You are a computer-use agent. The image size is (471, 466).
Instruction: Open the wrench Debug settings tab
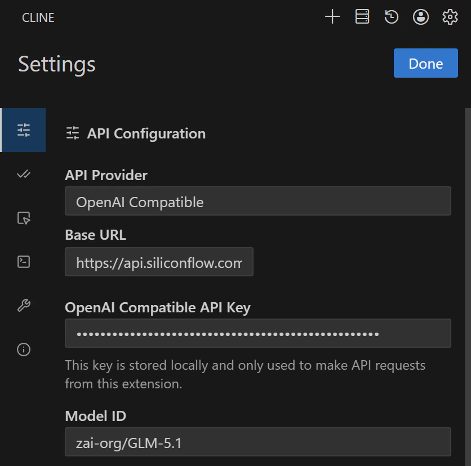pyautogui.click(x=24, y=306)
